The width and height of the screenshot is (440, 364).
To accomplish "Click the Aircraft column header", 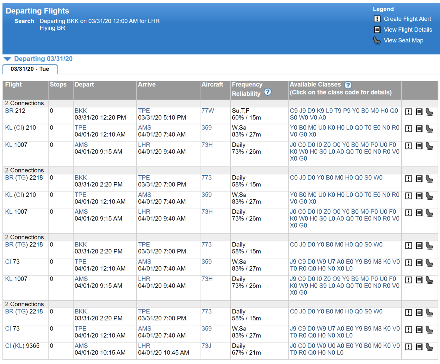I will (212, 85).
